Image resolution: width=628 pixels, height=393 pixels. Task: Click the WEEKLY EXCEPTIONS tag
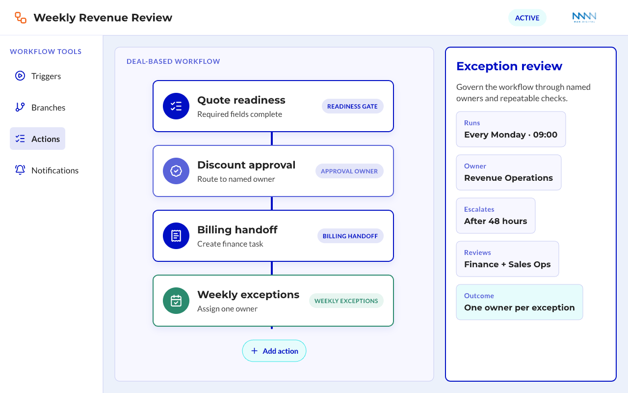pos(346,301)
